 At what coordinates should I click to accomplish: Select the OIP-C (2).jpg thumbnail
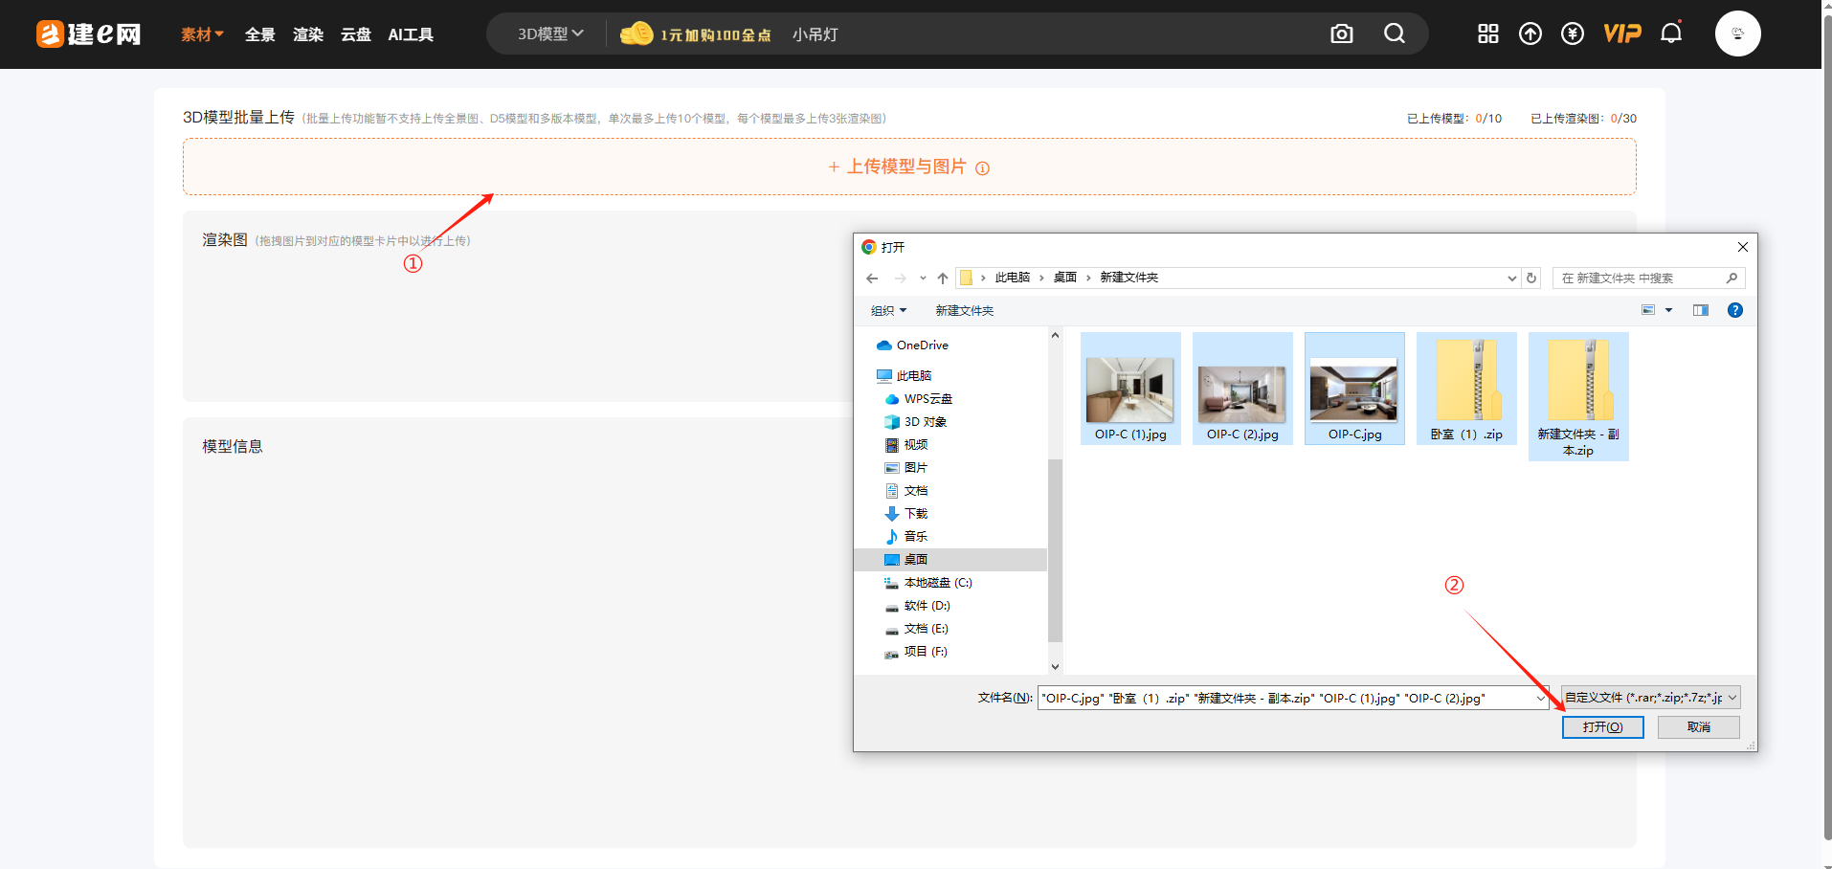pos(1242,390)
